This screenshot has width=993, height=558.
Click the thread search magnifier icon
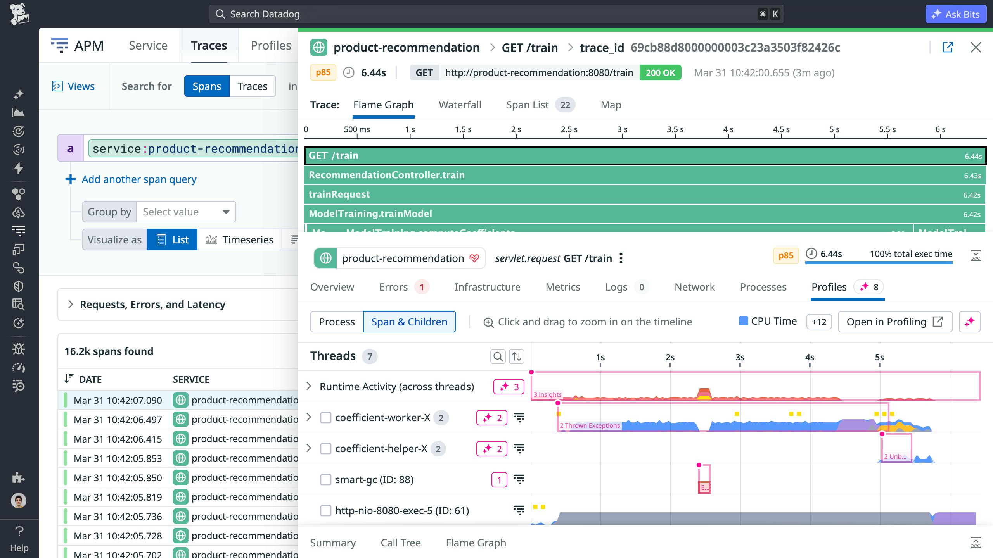(498, 356)
